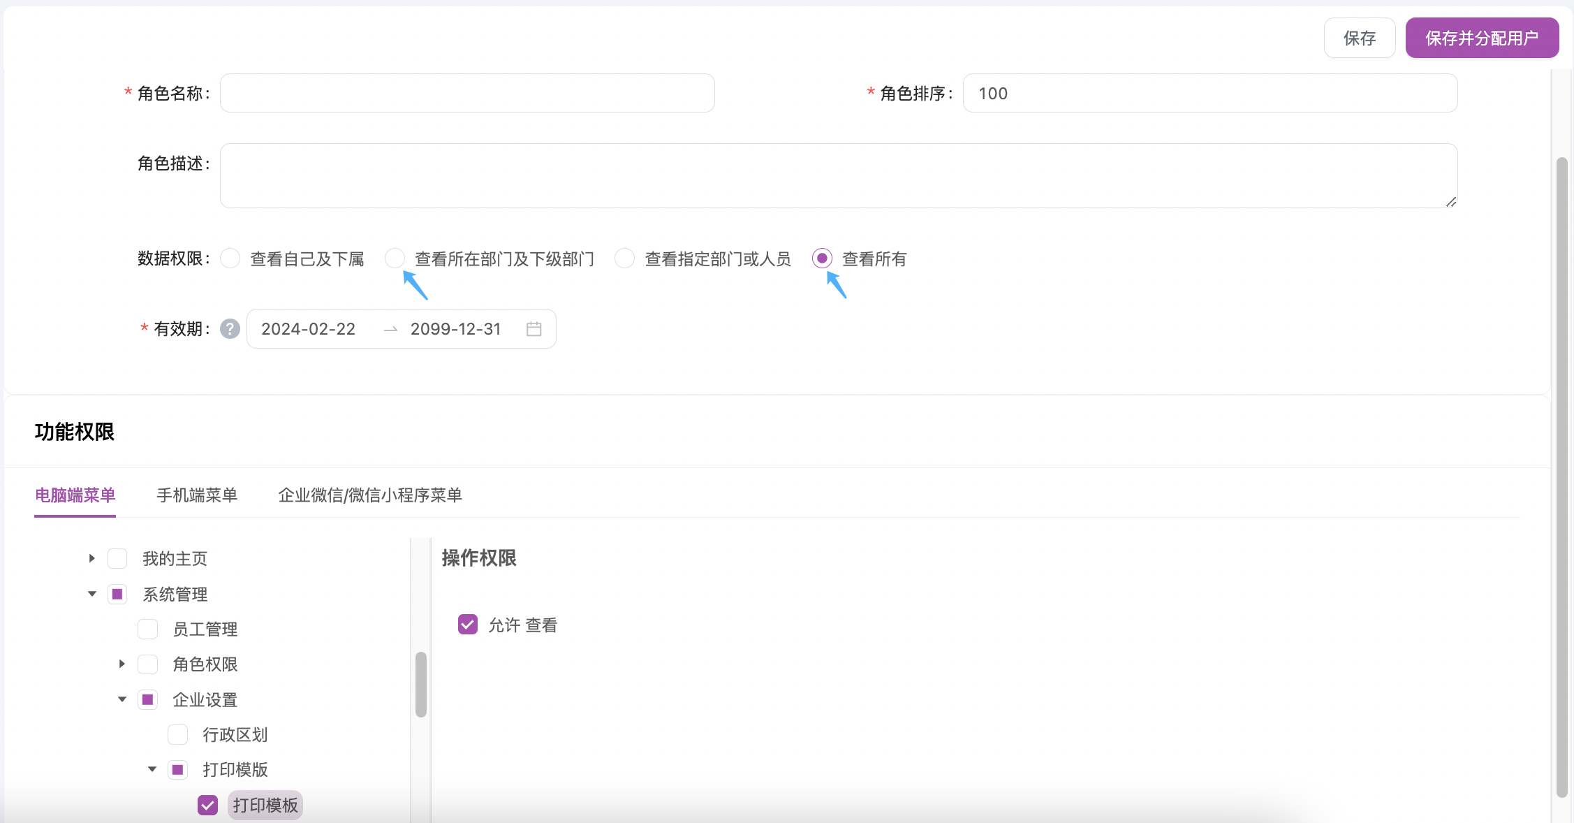Switch to 手机端菜单 tab
This screenshot has width=1574, height=823.
(x=197, y=495)
